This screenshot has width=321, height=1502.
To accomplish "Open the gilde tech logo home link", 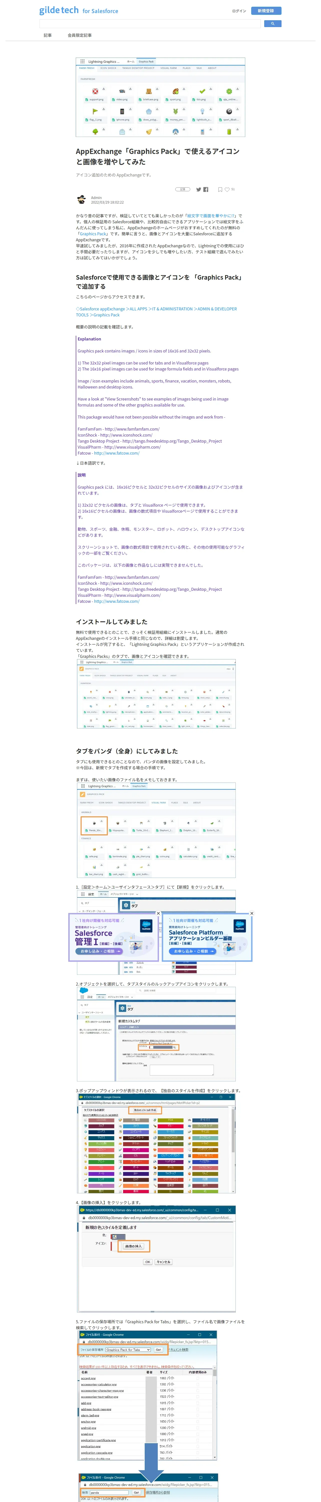I will 79,11.
